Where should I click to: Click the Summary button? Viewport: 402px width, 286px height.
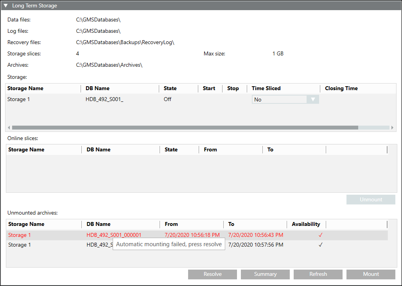point(265,274)
